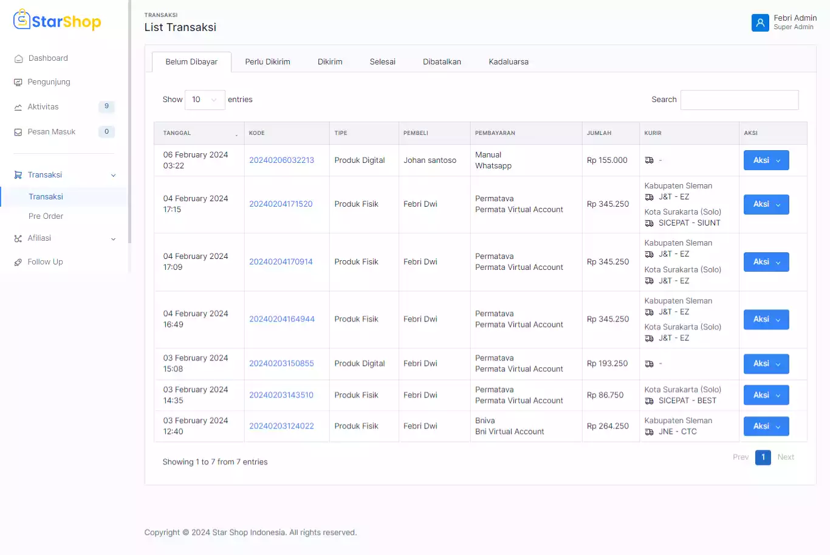
Task: Click the Aktivitas chart icon
Action: pyautogui.click(x=18, y=107)
